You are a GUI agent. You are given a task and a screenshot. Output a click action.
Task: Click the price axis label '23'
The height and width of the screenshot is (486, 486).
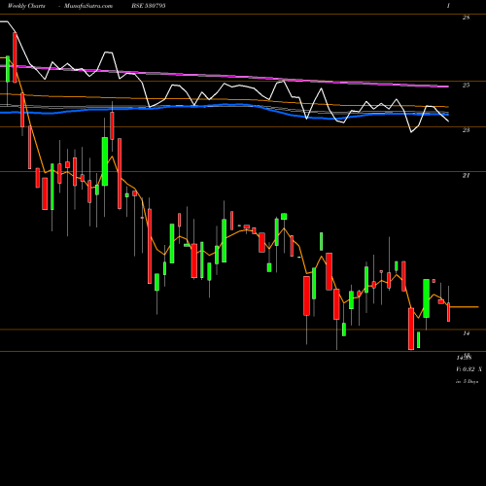point(466,130)
